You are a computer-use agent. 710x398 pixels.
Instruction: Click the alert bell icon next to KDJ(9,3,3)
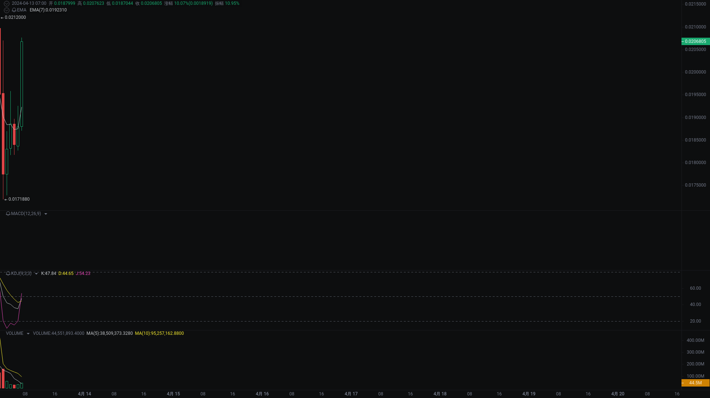[x=8, y=273]
